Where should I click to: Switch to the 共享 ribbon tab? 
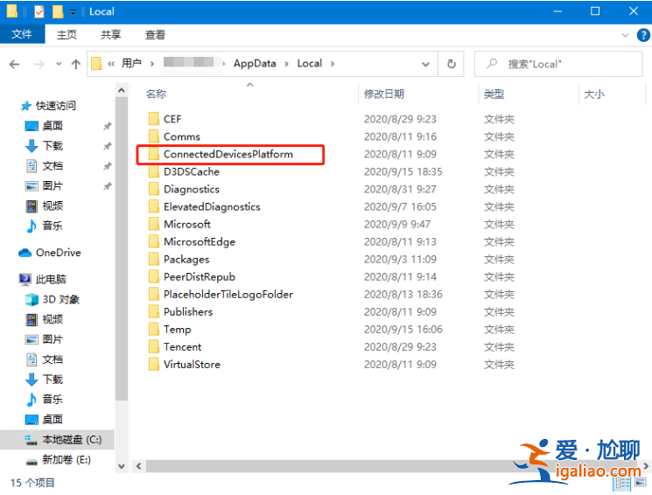(x=110, y=35)
